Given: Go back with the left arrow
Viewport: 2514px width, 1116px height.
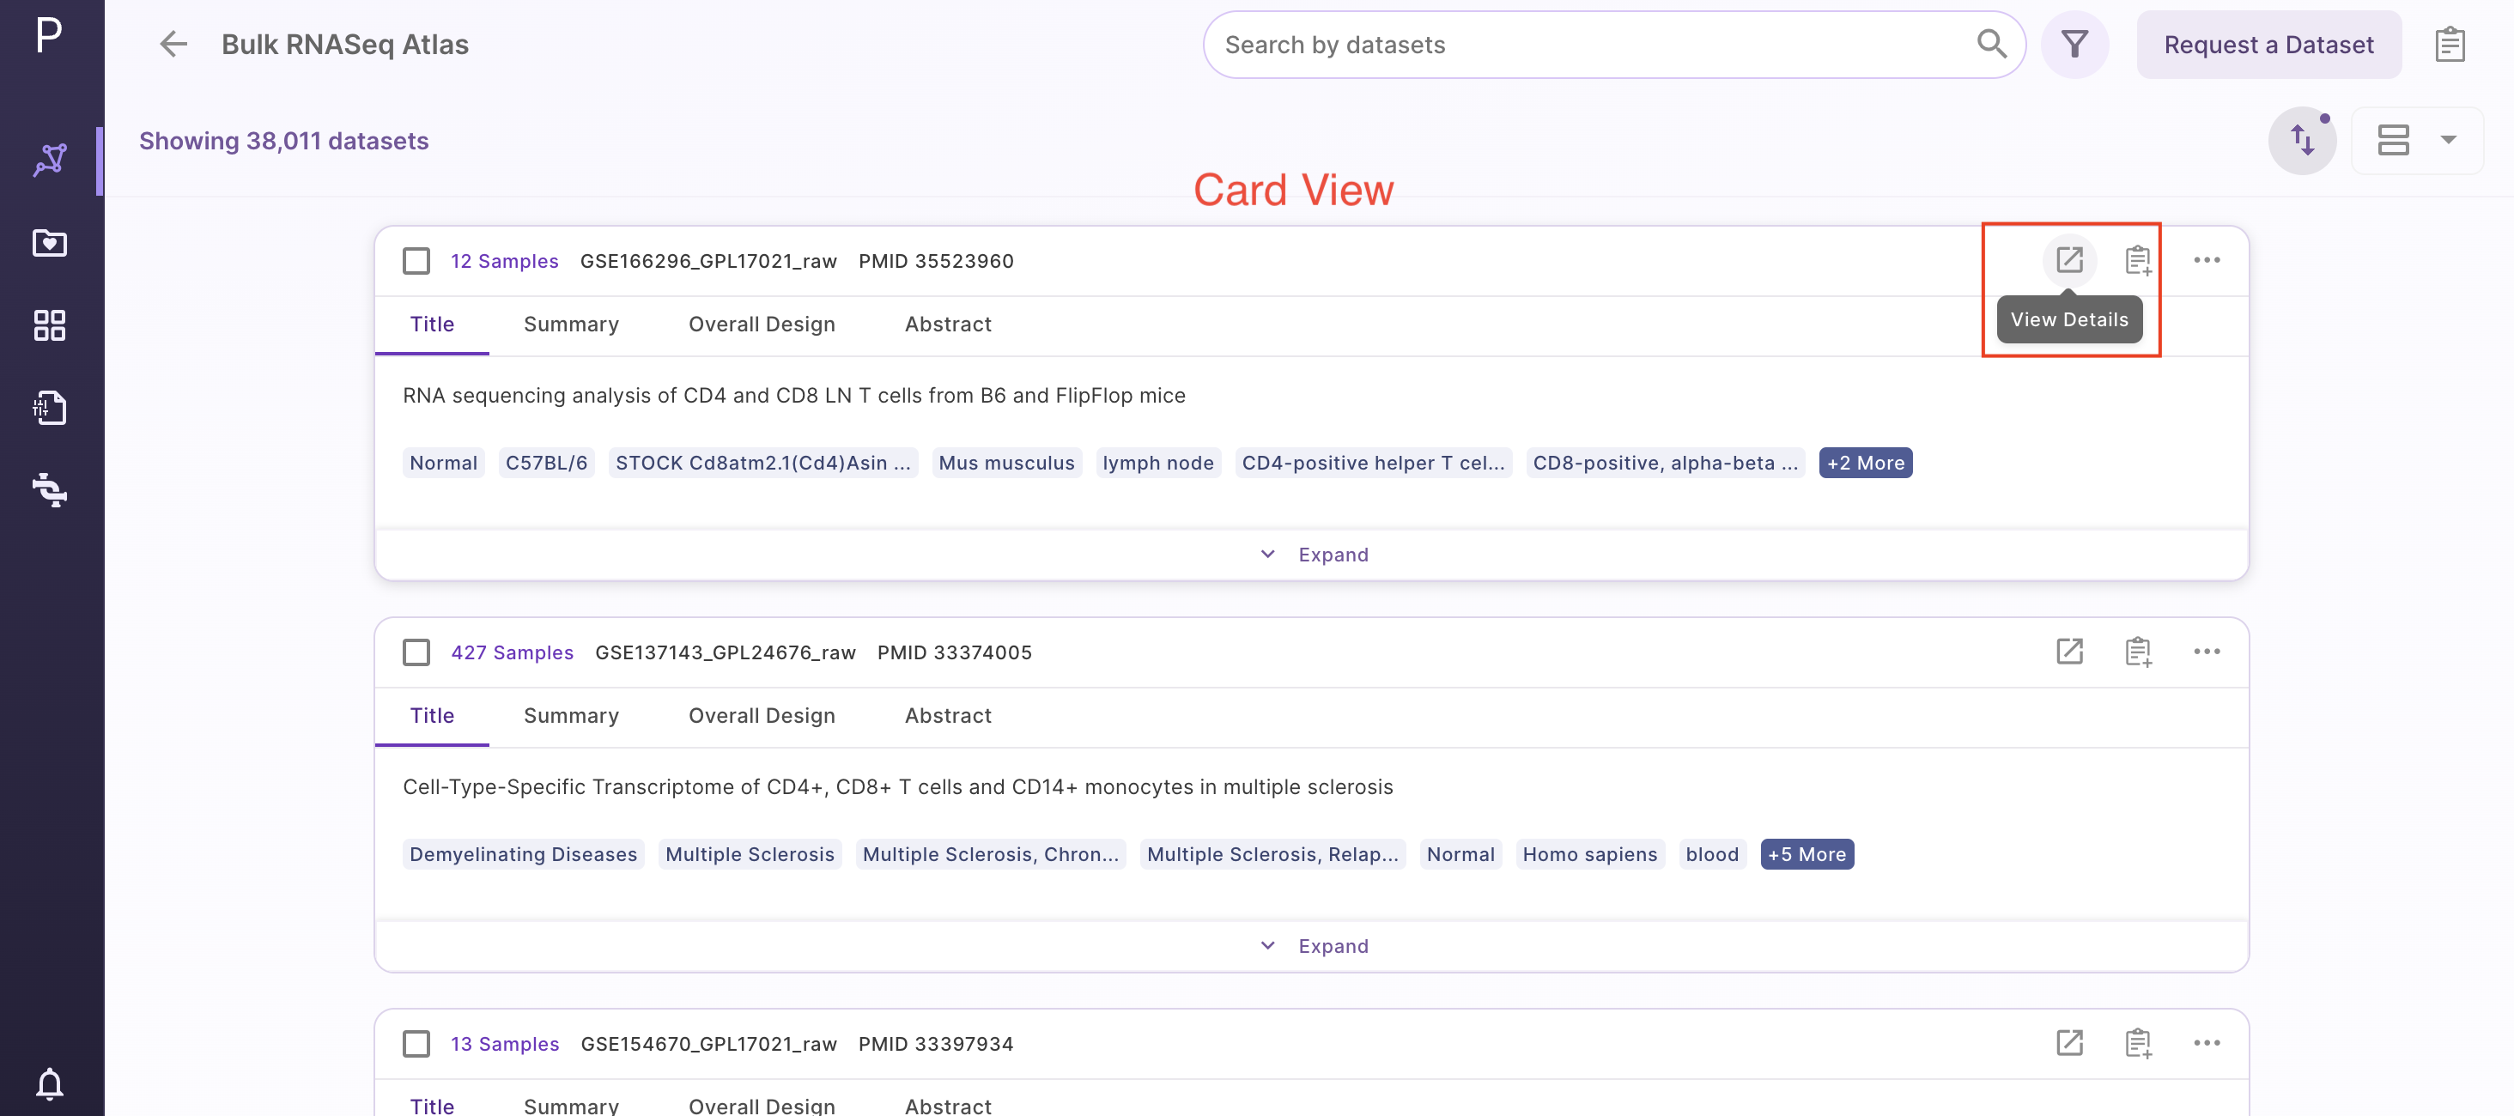Looking at the screenshot, I should [x=173, y=44].
